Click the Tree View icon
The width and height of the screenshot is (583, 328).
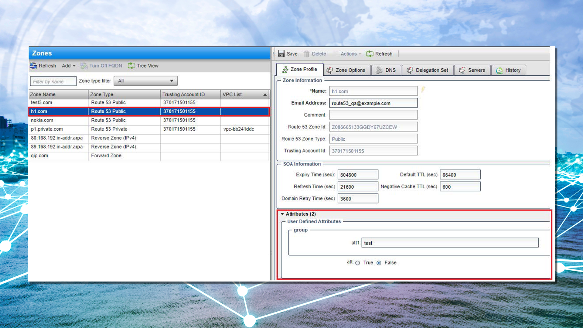[x=131, y=66]
